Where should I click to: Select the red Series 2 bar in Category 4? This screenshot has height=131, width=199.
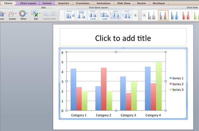pos(153,97)
